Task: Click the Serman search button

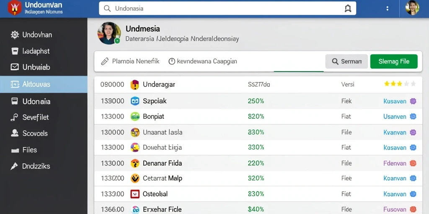Action: tap(346, 61)
